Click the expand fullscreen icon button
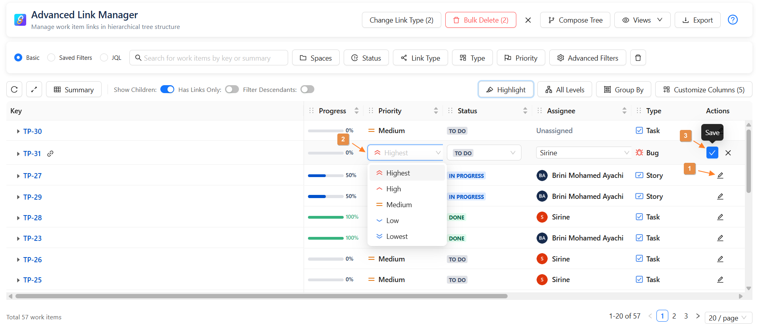760x330 pixels. pyautogui.click(x=34, y=90)
